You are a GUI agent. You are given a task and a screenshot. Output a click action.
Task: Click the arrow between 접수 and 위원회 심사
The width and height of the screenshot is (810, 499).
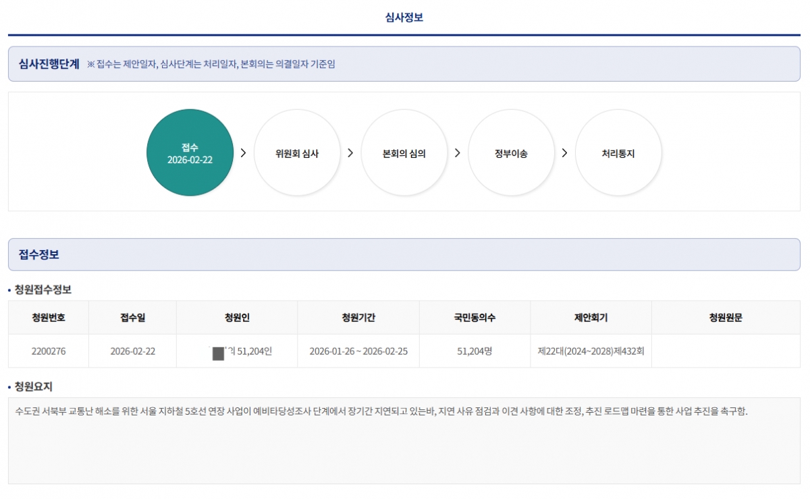tap(243, 153)
